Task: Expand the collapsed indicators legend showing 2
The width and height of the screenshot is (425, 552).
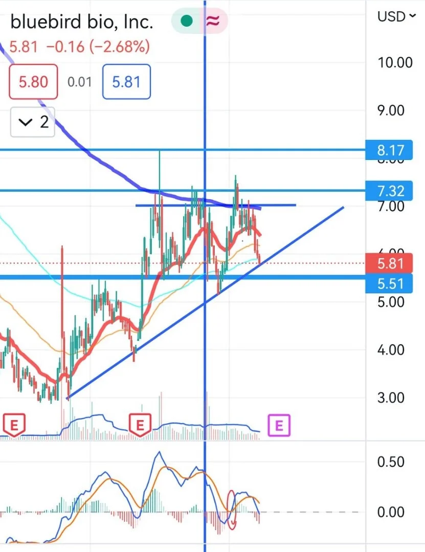Action: 33,122
